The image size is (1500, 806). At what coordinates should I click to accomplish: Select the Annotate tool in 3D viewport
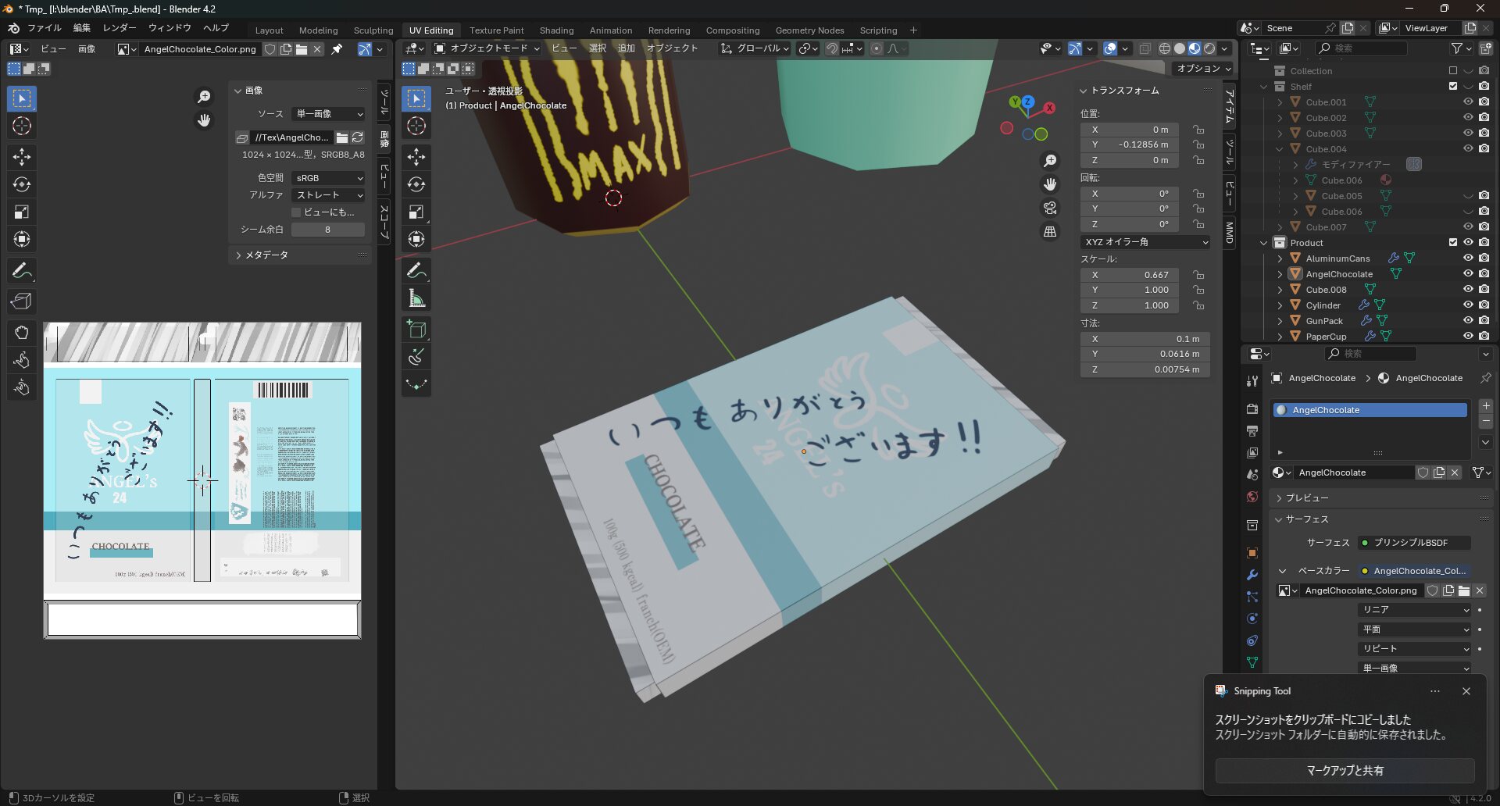[416, 271]
